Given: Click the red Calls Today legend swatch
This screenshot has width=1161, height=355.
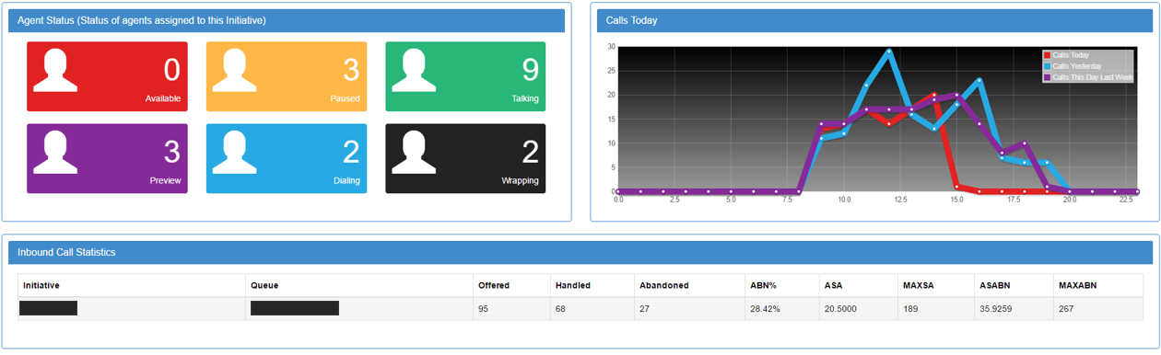Looking at the screenshot, I should (x=1047, y=56).
